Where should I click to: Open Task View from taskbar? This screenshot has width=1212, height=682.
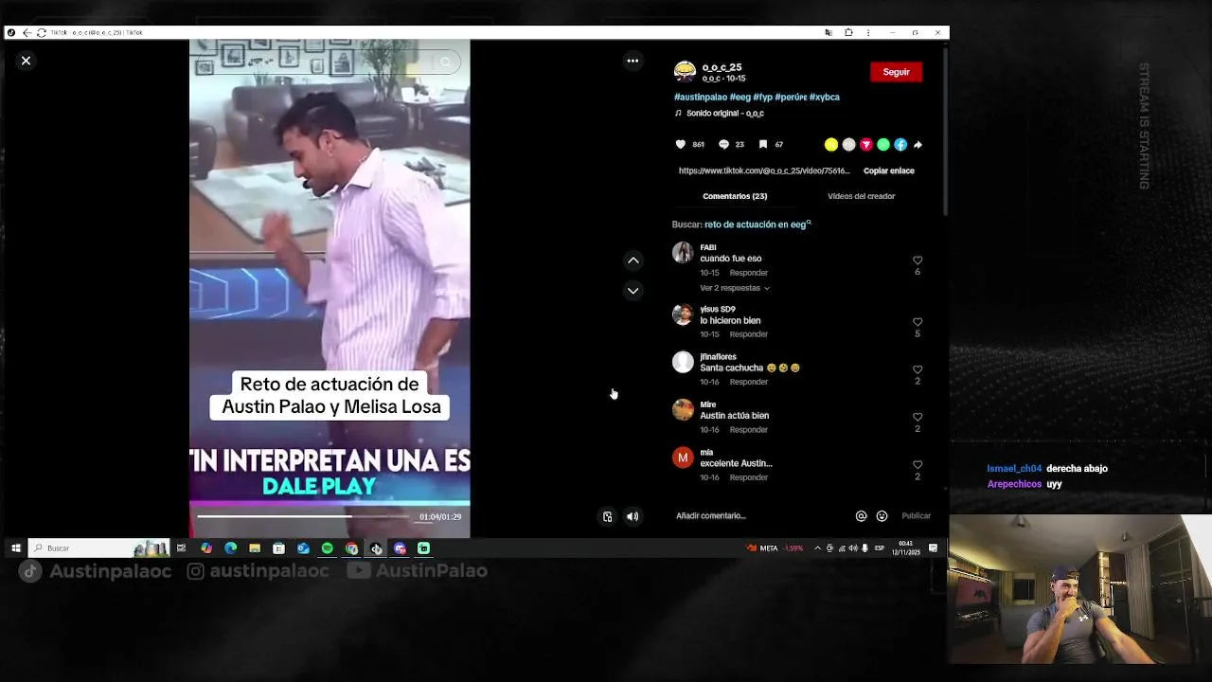[x=181, y=548]
